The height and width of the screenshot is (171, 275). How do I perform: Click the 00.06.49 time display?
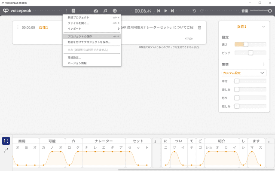click(x=143, y=11)
